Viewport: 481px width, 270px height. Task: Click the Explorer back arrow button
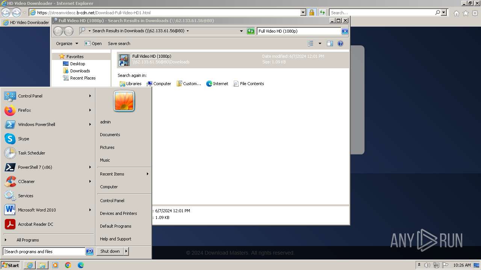point(58,31)
